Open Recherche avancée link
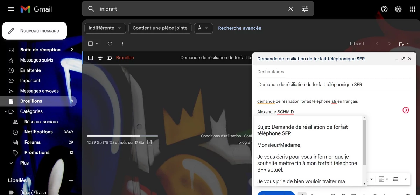420x195 pixels. (240, 28)
